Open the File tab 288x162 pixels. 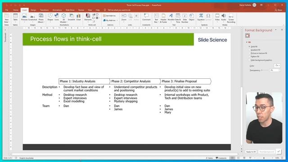click(x=7, y=10)
